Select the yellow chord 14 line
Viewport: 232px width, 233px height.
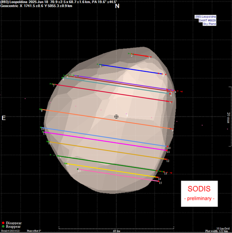[112, 170]
